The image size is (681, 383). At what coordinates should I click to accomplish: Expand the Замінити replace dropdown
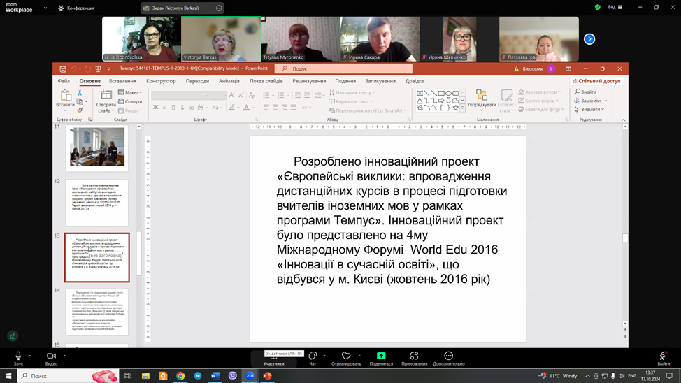click(x=591, y=101)
